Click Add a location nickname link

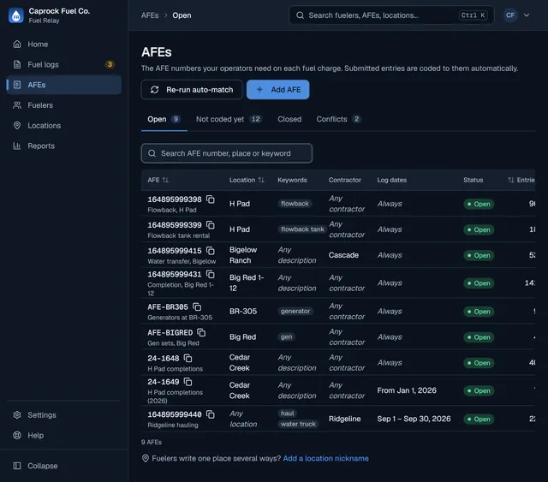click(x=325, y=458)
